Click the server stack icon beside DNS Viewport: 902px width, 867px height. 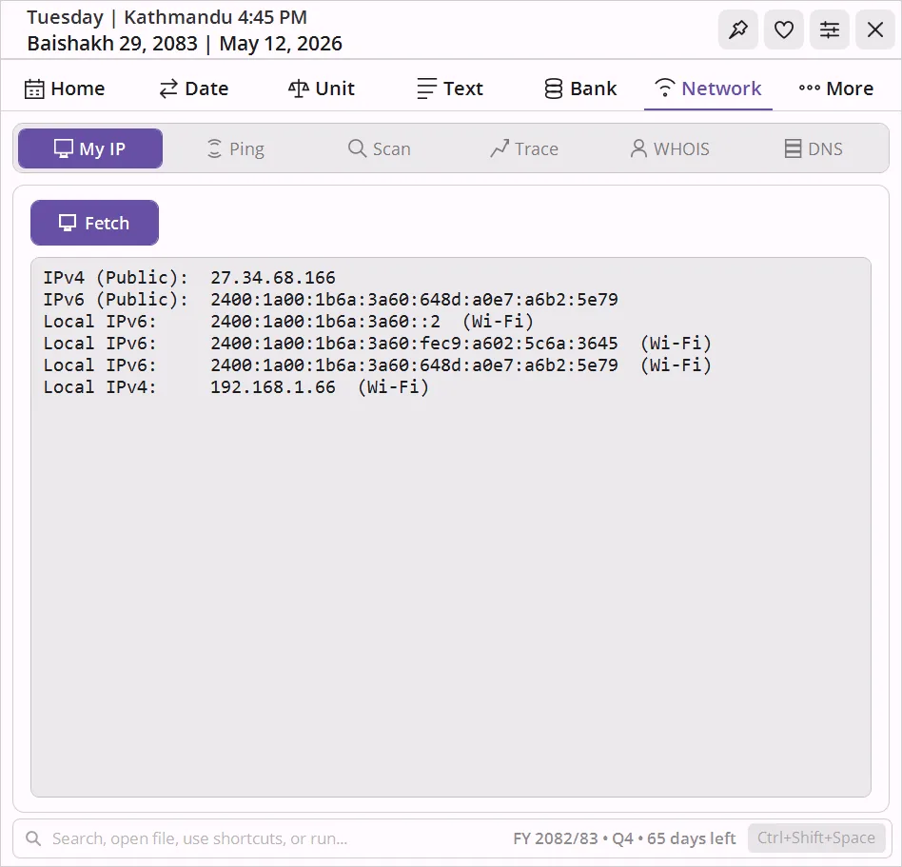[x=793, y=148]
